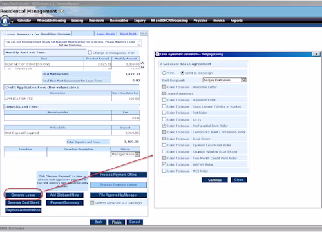This screenshot has width=322, height=232.
Task: Open the Reports menu
Action: [236, 21]
